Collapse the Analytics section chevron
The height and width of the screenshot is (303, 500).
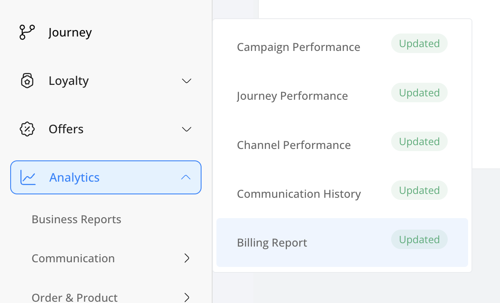coord(186,177)
